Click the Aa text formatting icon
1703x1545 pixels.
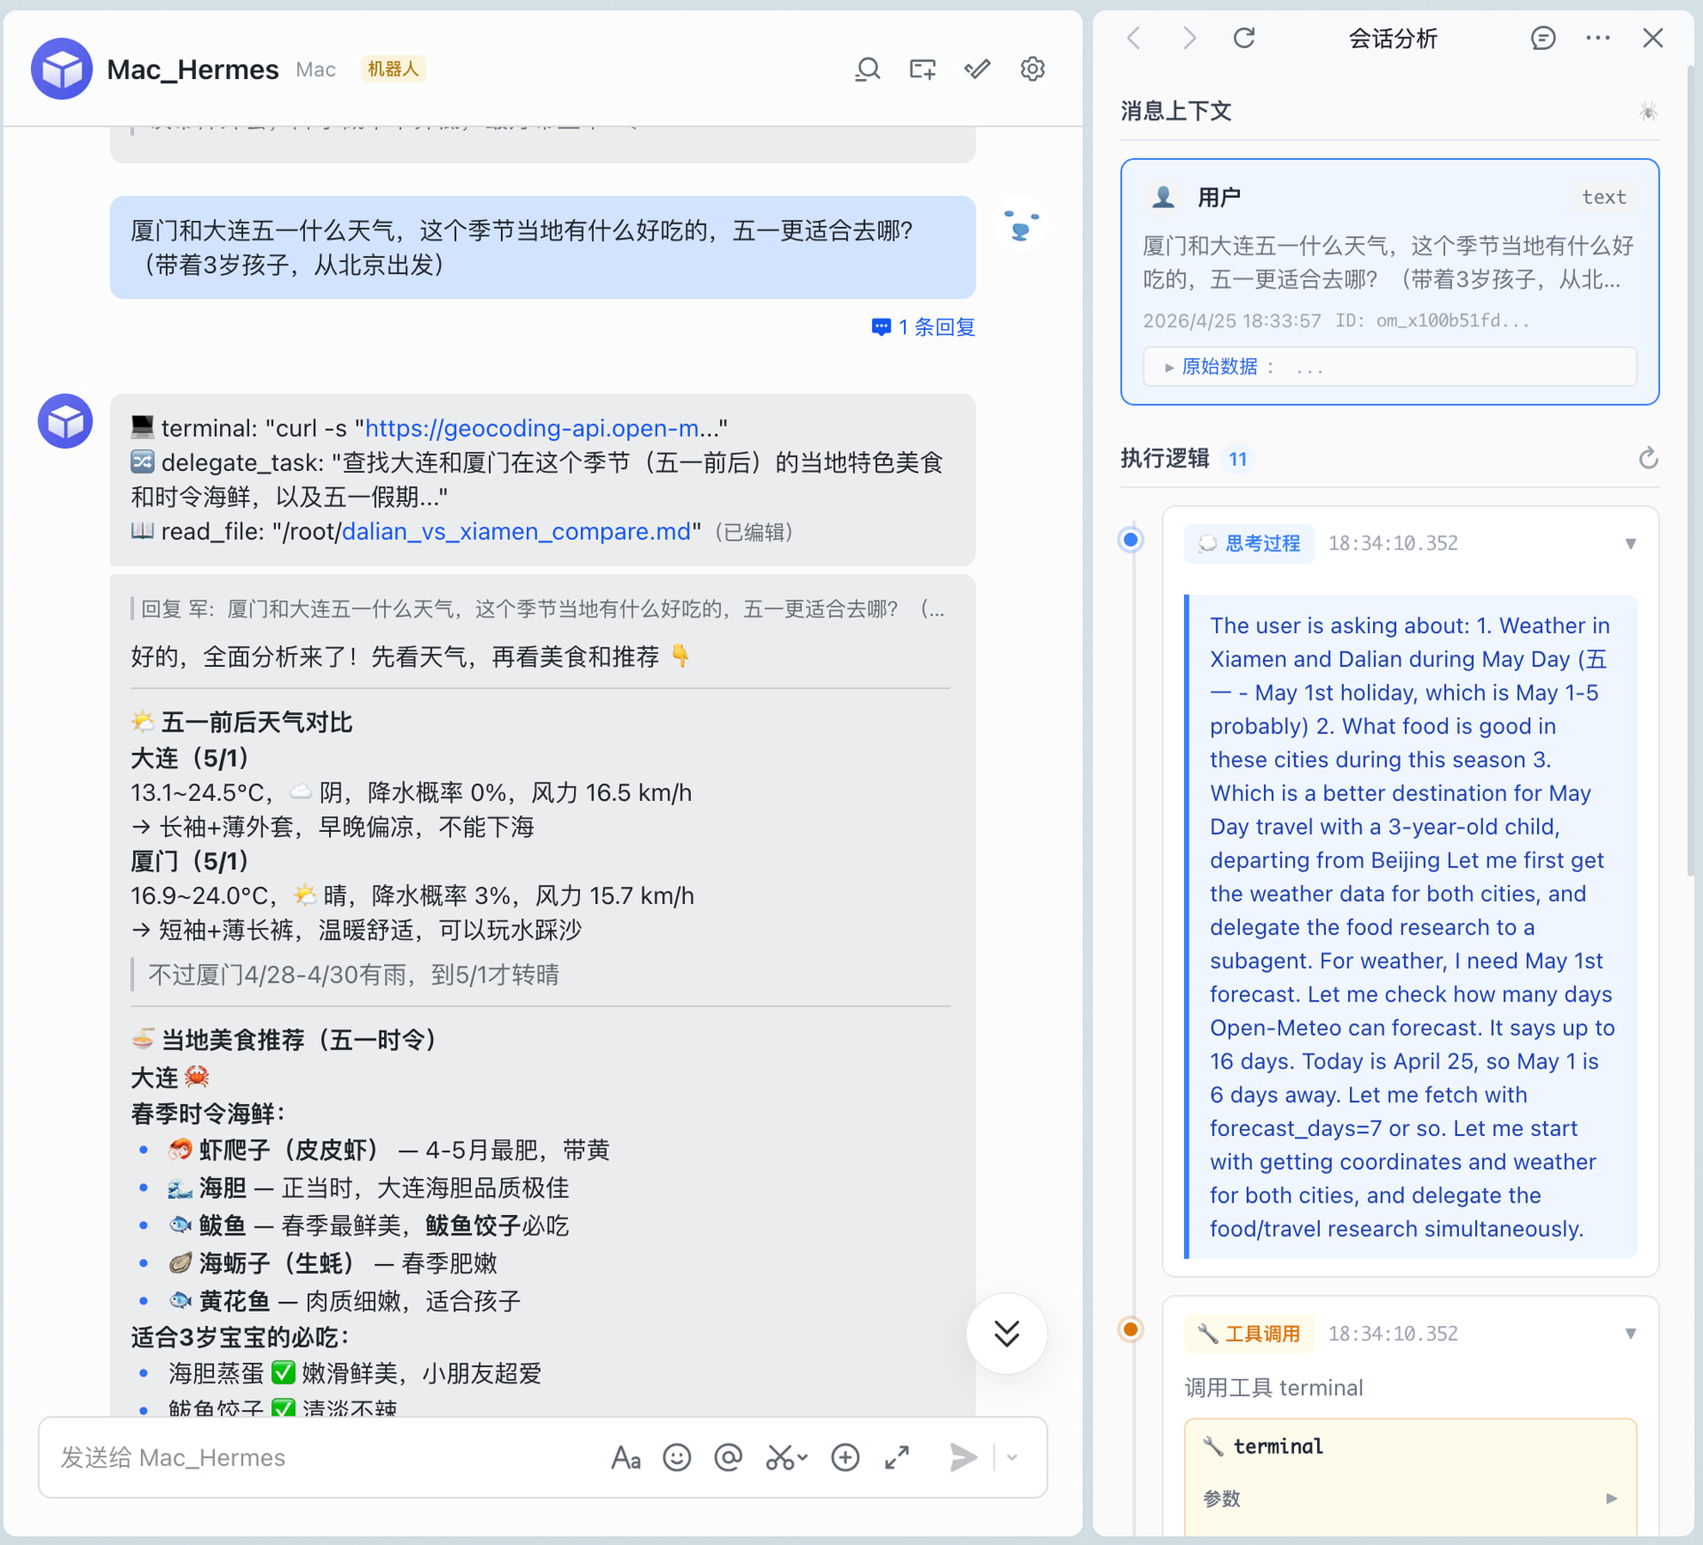[625, 1457]
